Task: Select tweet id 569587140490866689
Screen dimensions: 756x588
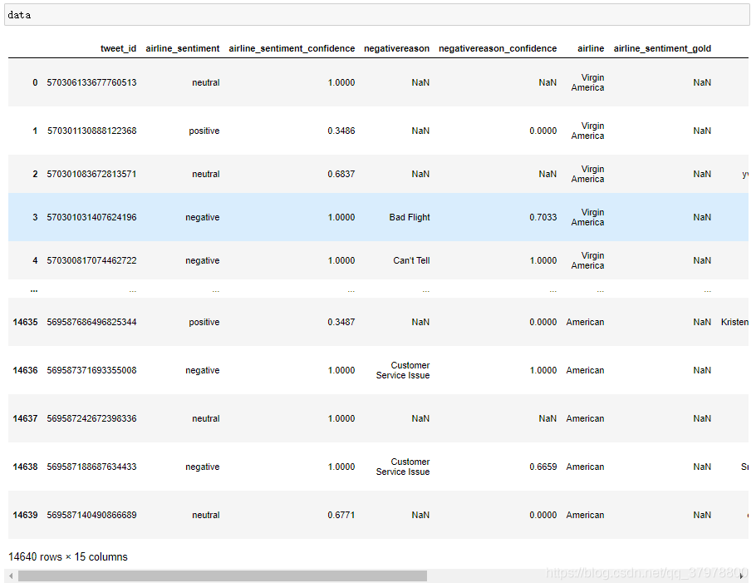Action: click(x=91, y=515)
